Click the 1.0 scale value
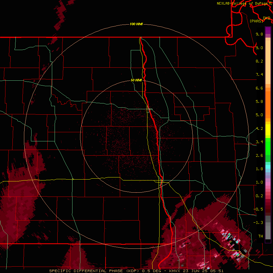 [259, 182]
